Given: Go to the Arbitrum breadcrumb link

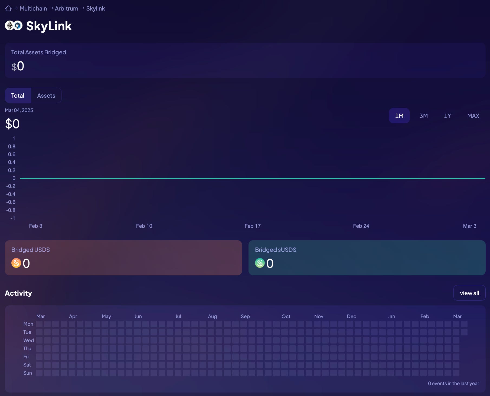Looking at the screenshot, I should pos(67,8).
